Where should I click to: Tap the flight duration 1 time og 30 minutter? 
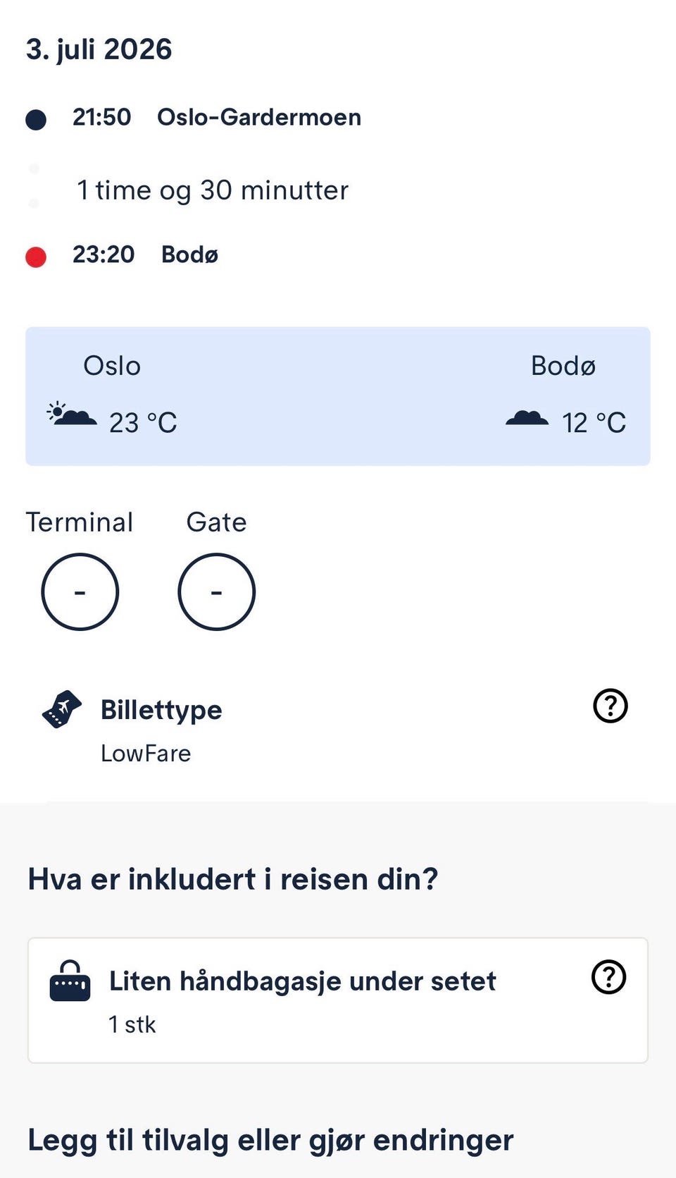click(213, 190)
